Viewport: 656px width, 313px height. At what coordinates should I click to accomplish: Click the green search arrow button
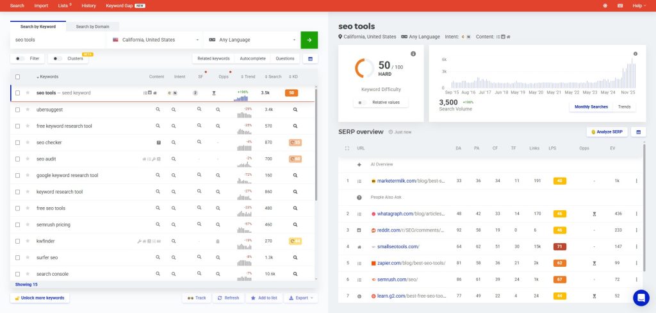(x=309, y=40)
